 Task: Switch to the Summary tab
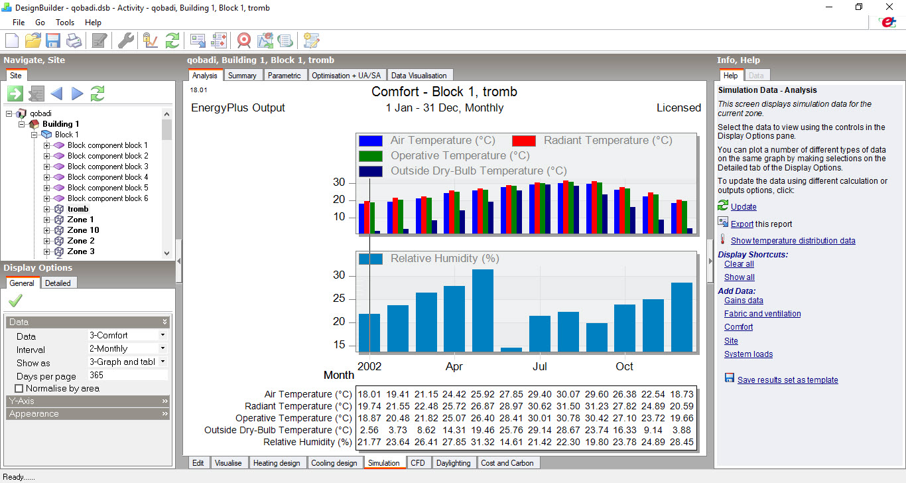pos(242,75)
